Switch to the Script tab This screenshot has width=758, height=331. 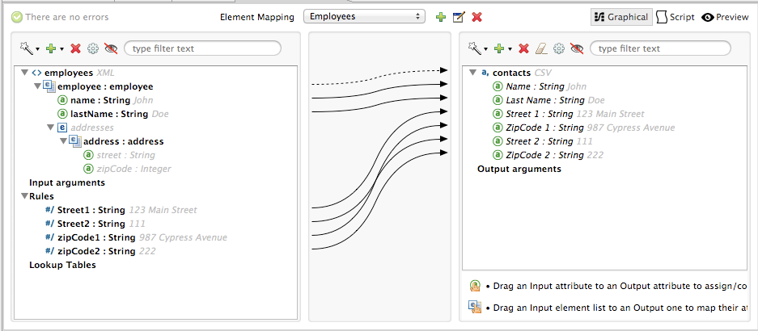[x=675, y=17]
